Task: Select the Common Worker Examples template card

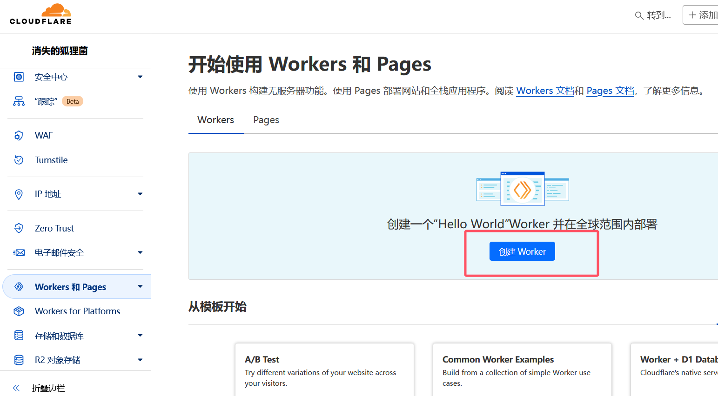Action: tap(522, 370)
